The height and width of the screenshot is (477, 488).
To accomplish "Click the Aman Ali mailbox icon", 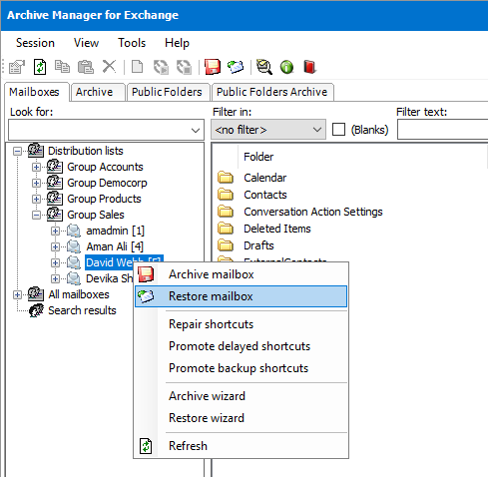I will [x=74, y=246].
